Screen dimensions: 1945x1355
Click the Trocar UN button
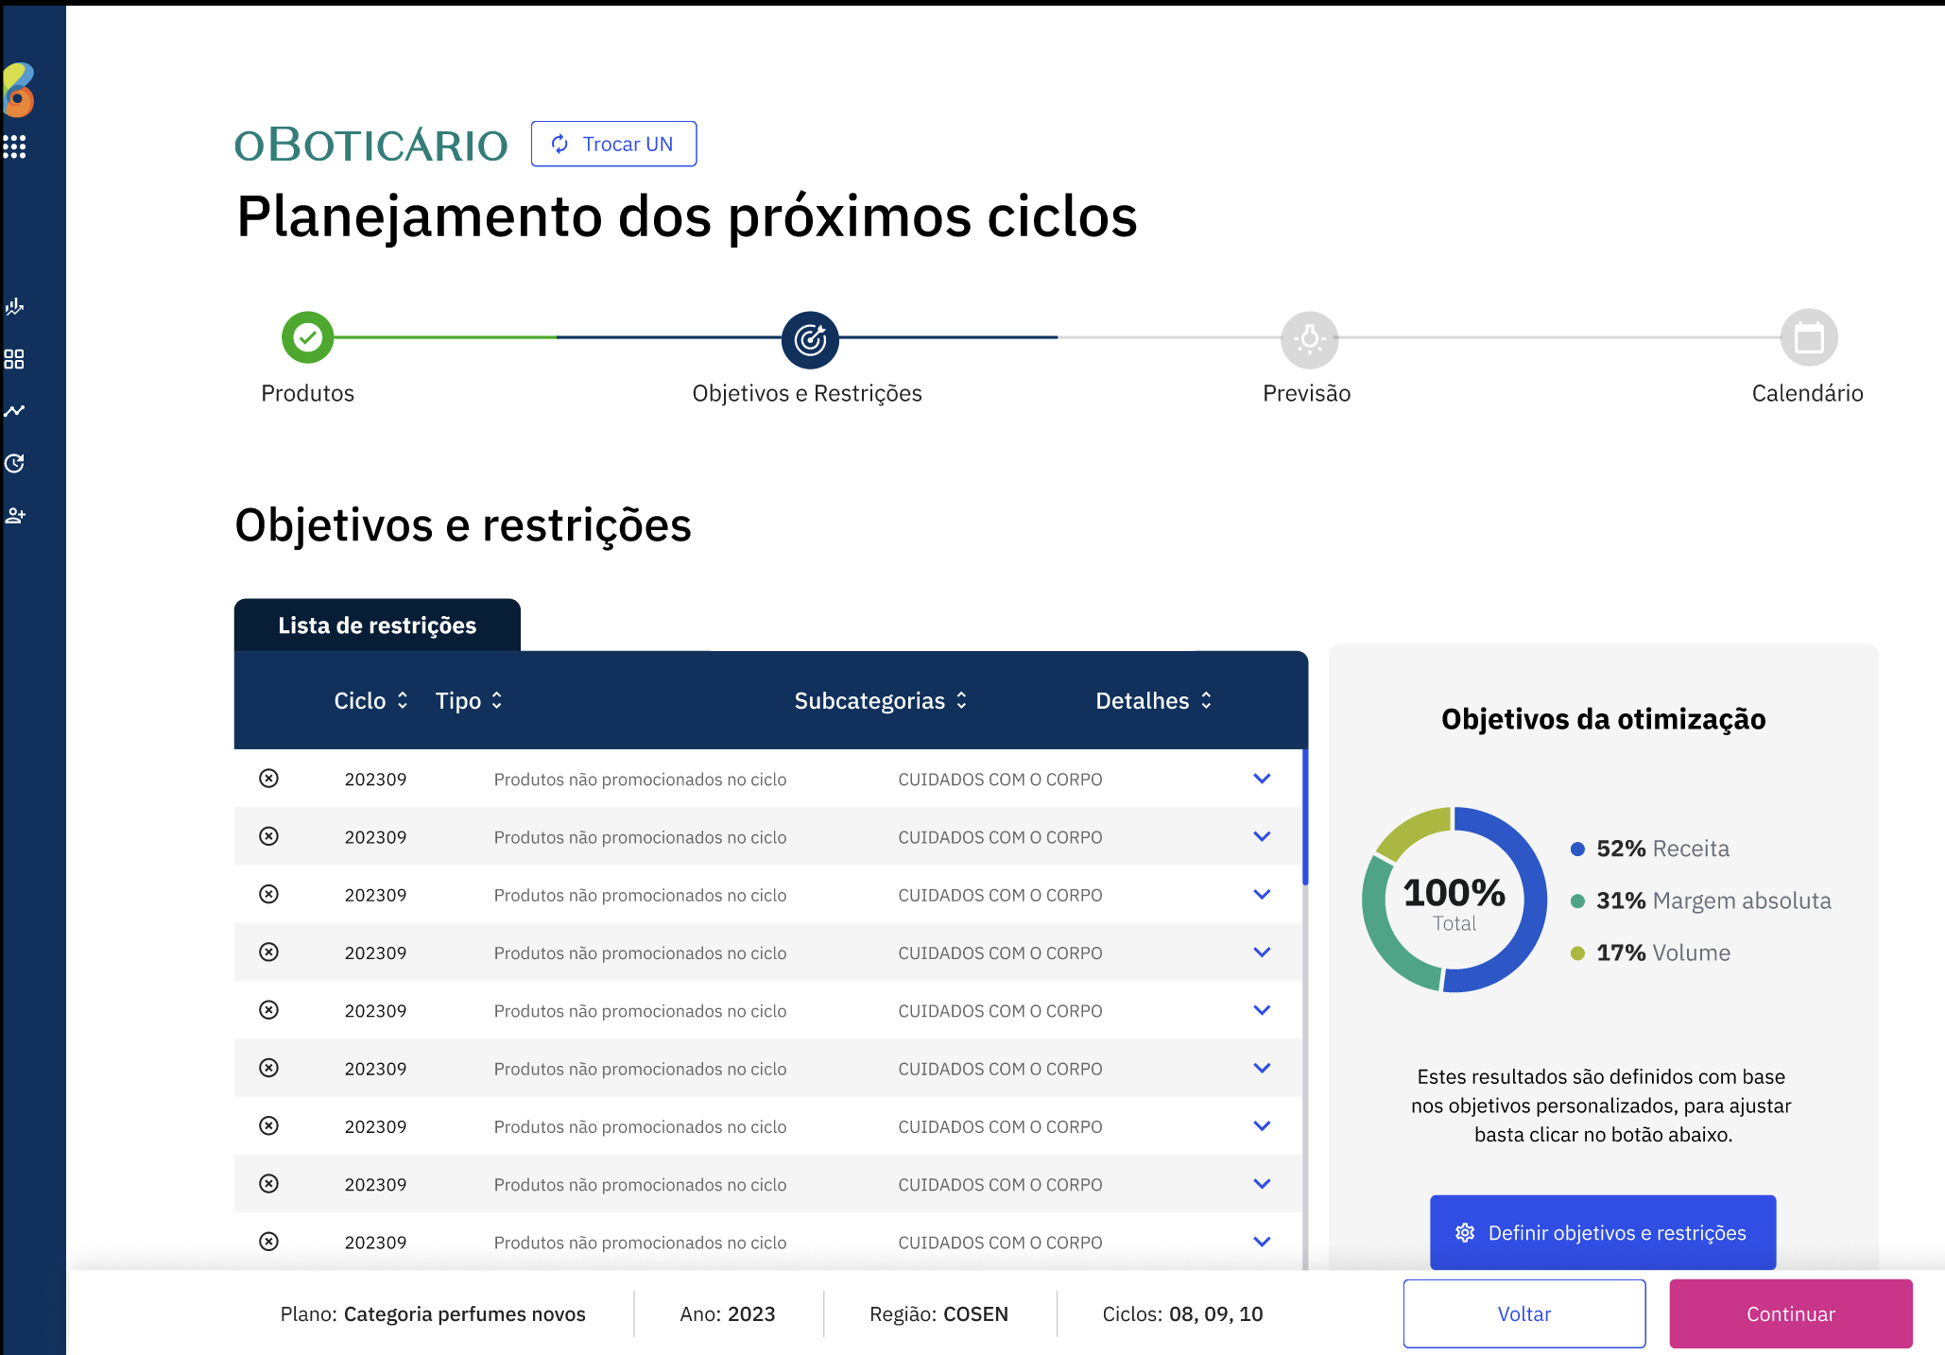pyautogui.click(x=613, y=144)
